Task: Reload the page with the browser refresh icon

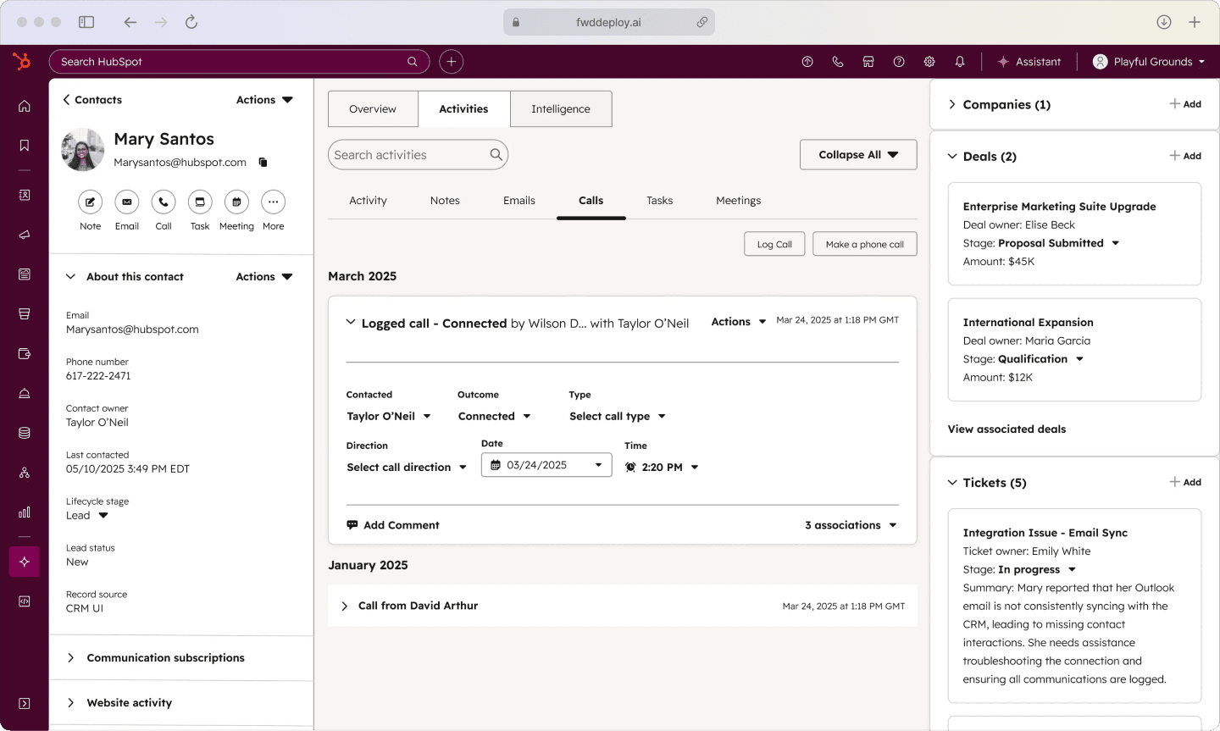Action: coord(191,22)
